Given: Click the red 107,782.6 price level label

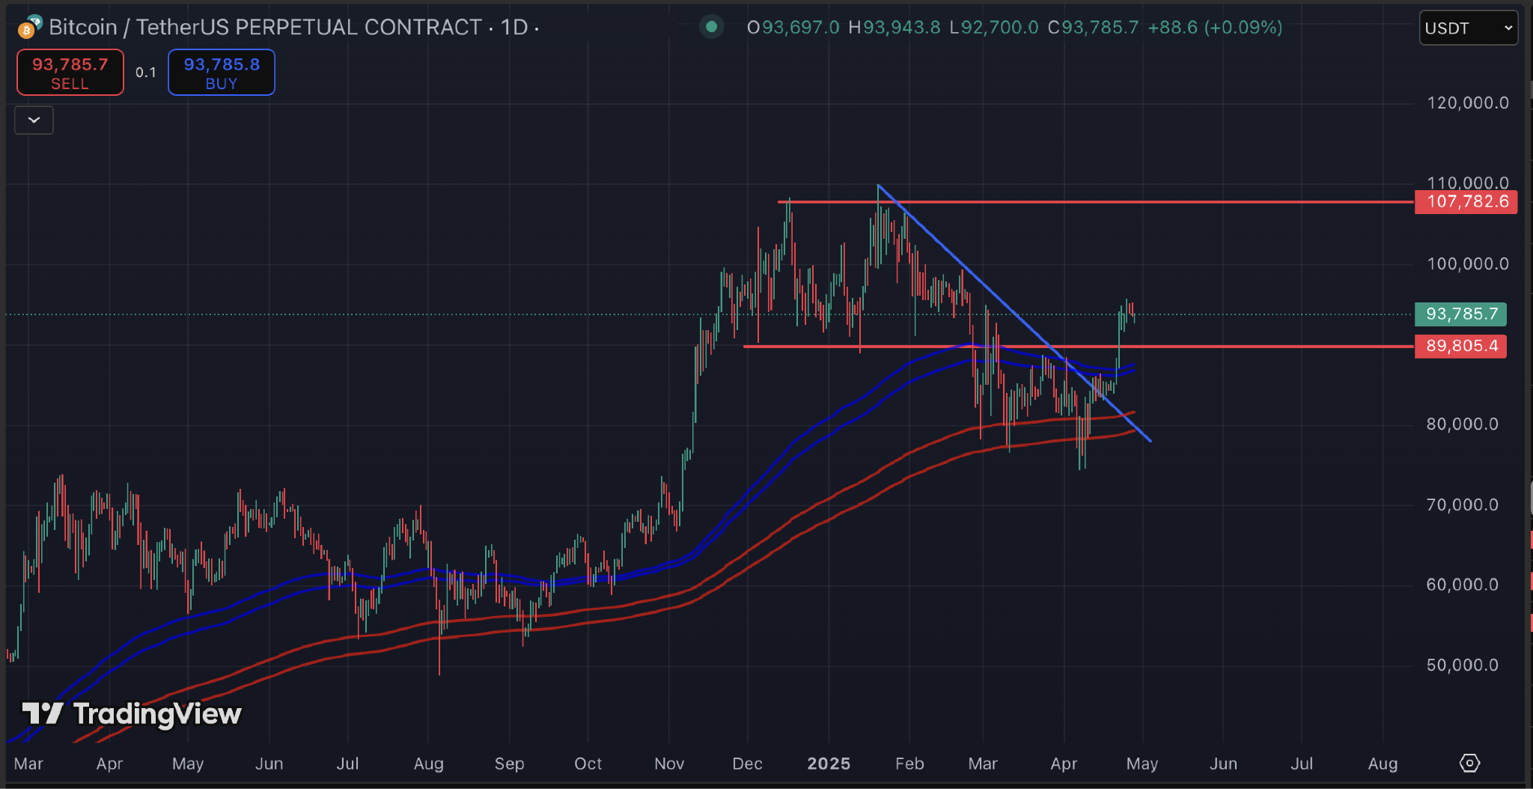Looking at the screenshot, I should (1466, 201).
